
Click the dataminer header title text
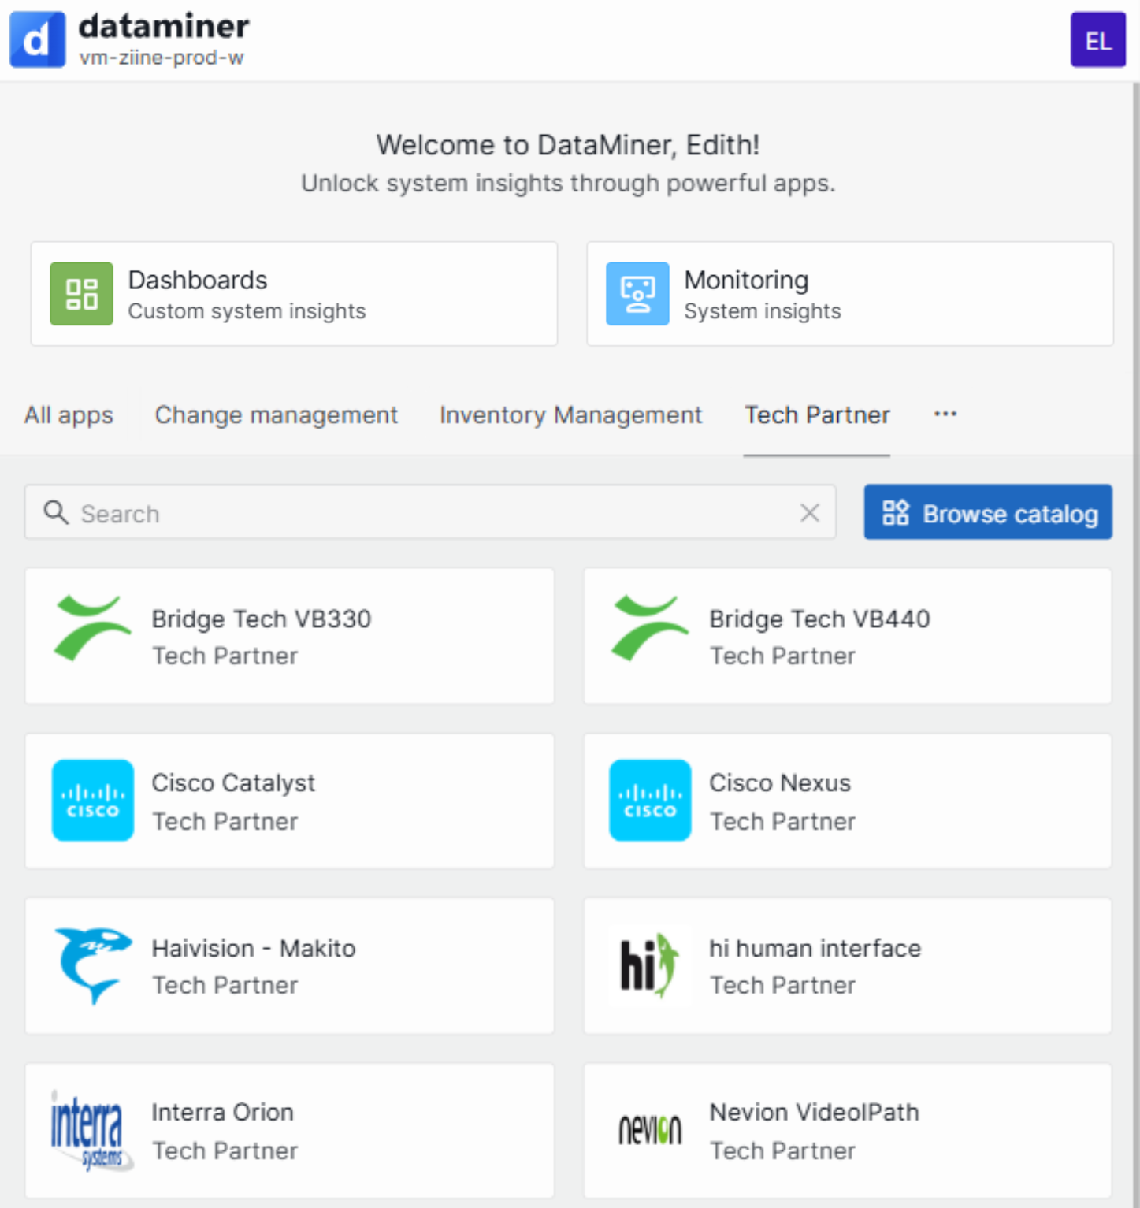(164, 26)
